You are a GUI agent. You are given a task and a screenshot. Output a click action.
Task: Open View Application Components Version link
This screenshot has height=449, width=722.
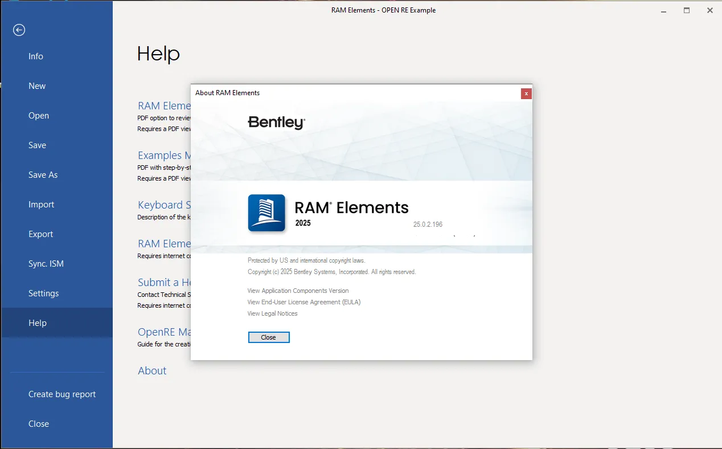click(298, 291)
